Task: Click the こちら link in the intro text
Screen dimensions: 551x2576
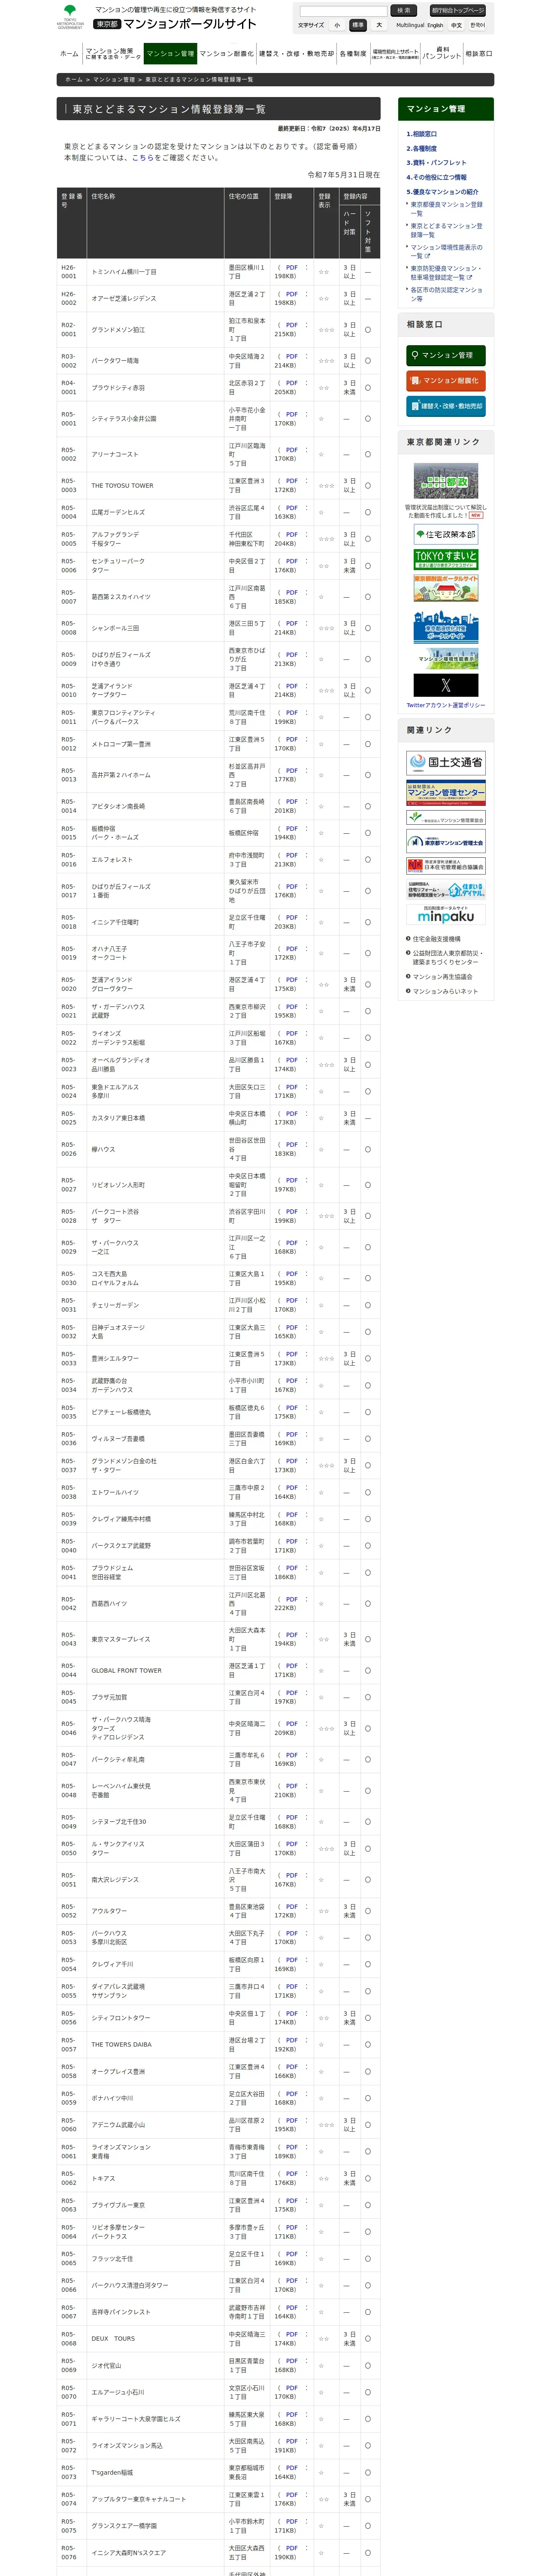Action: pyautogui.click(x=143, y=157)
